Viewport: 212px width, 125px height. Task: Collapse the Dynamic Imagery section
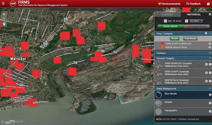tap(210, 58)
